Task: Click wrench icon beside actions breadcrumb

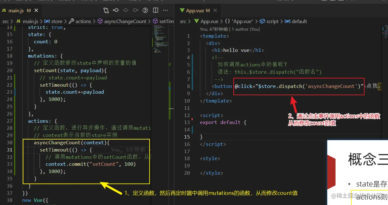Action: pos(71,22)
